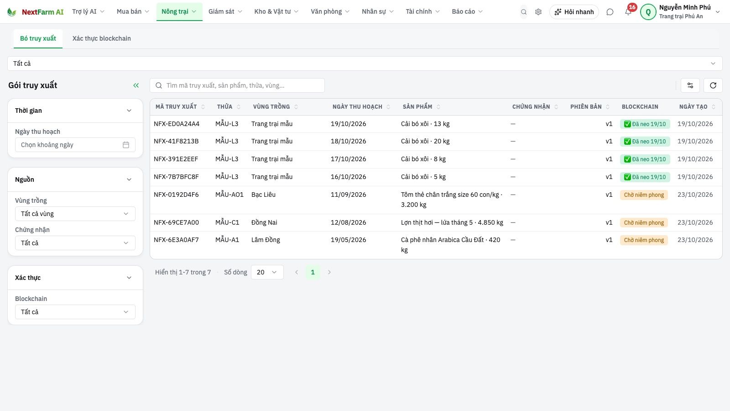Go to next page arrow

point(329,272)
